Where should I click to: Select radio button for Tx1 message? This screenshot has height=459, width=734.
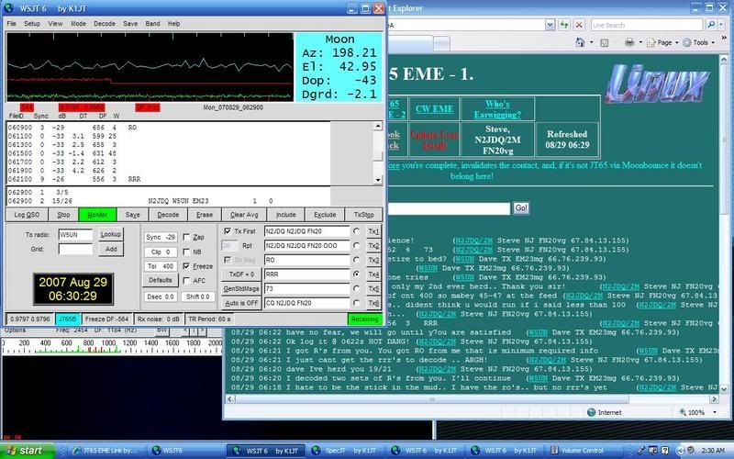(357, 231)
